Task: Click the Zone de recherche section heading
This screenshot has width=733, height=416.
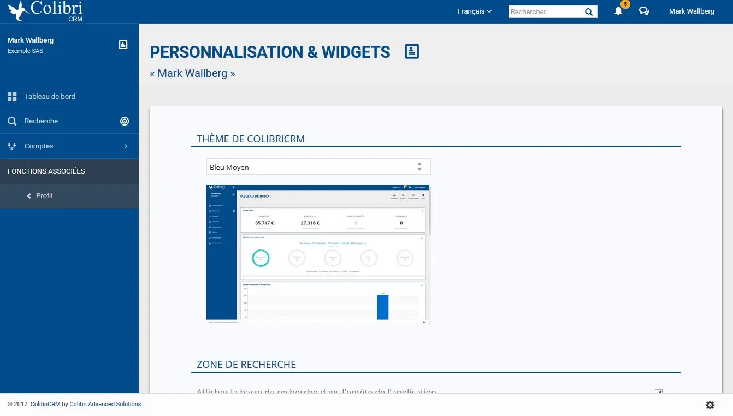Action: point(246,365)
